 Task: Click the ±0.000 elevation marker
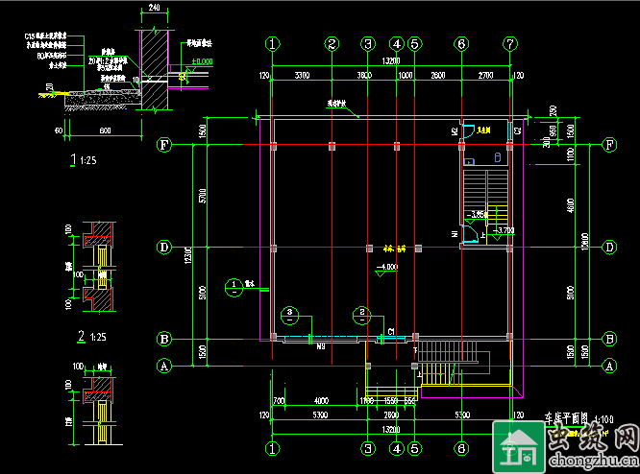pyautogui.click(x=202, y=61)
